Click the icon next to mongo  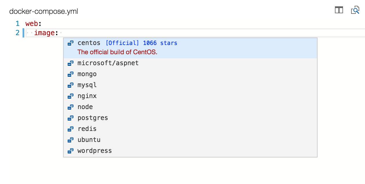(70, 74)
